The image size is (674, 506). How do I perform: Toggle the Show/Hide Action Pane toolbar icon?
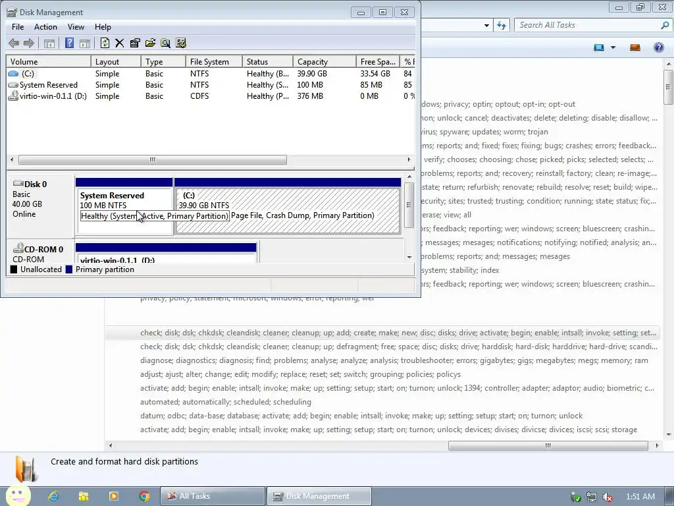click(85, 43)
